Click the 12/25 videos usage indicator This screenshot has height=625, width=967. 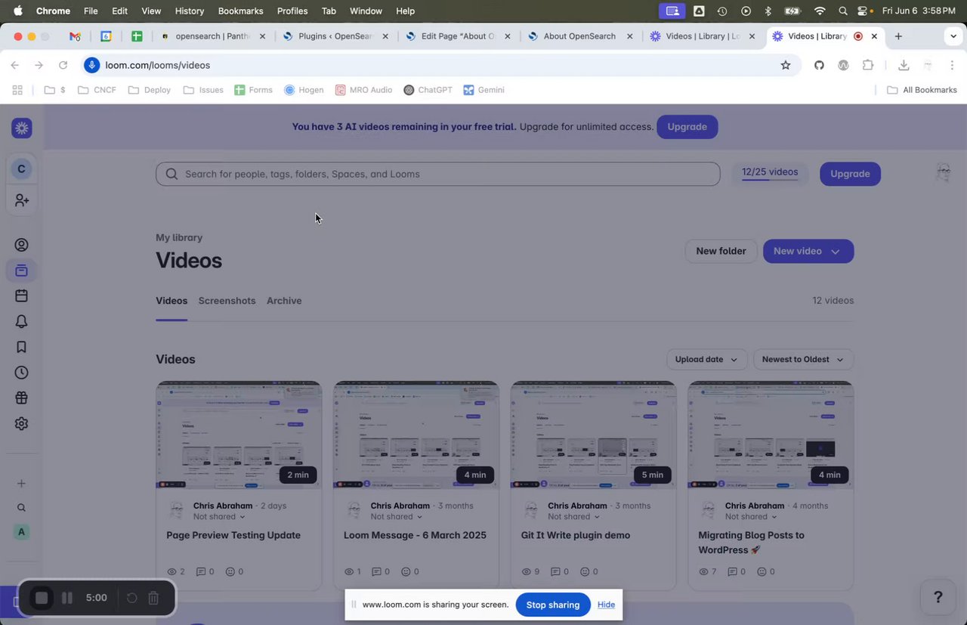[x=770, y=173]
